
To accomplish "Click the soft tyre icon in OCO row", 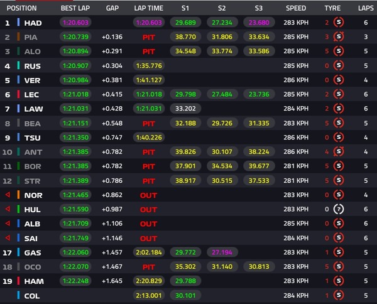I will [339, 266].
